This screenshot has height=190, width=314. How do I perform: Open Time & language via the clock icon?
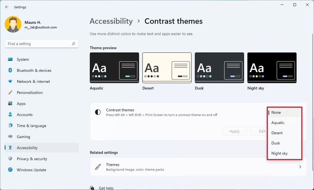tap(12, 126)
